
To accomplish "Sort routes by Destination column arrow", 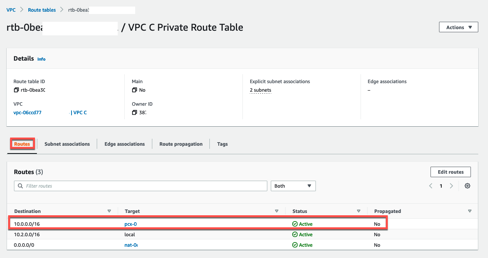I will point(109,211).
